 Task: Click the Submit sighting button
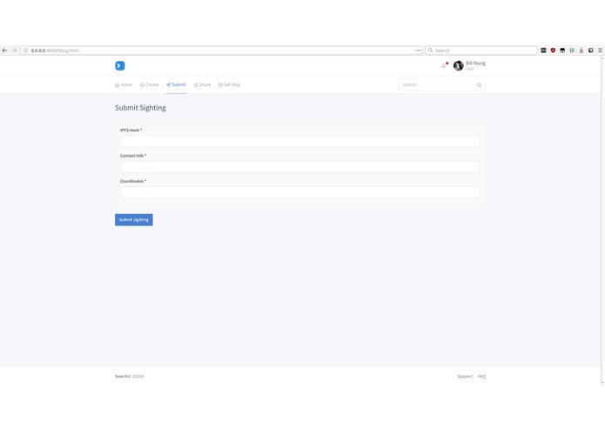click(133, 220)
